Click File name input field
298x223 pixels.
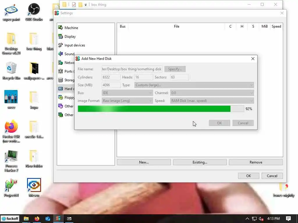click(x=132, y=69)
